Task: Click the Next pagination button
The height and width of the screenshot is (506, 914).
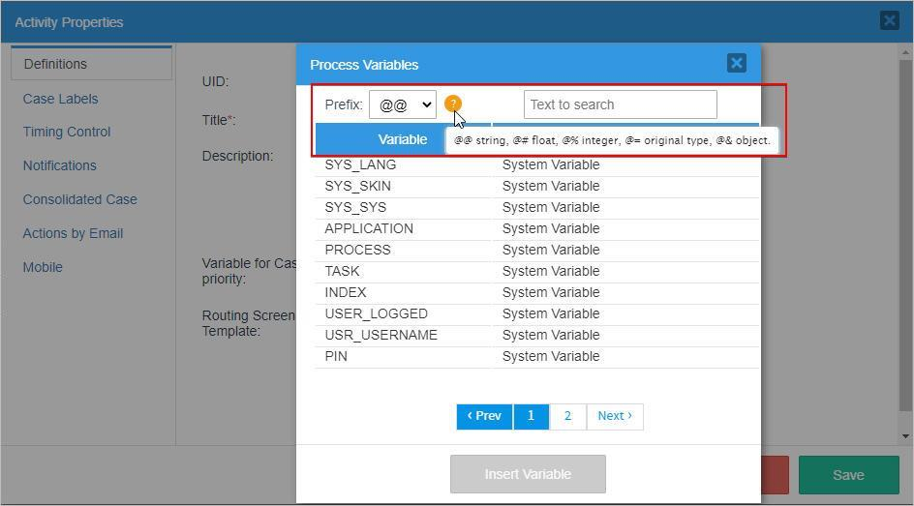Action: (614, 416)
